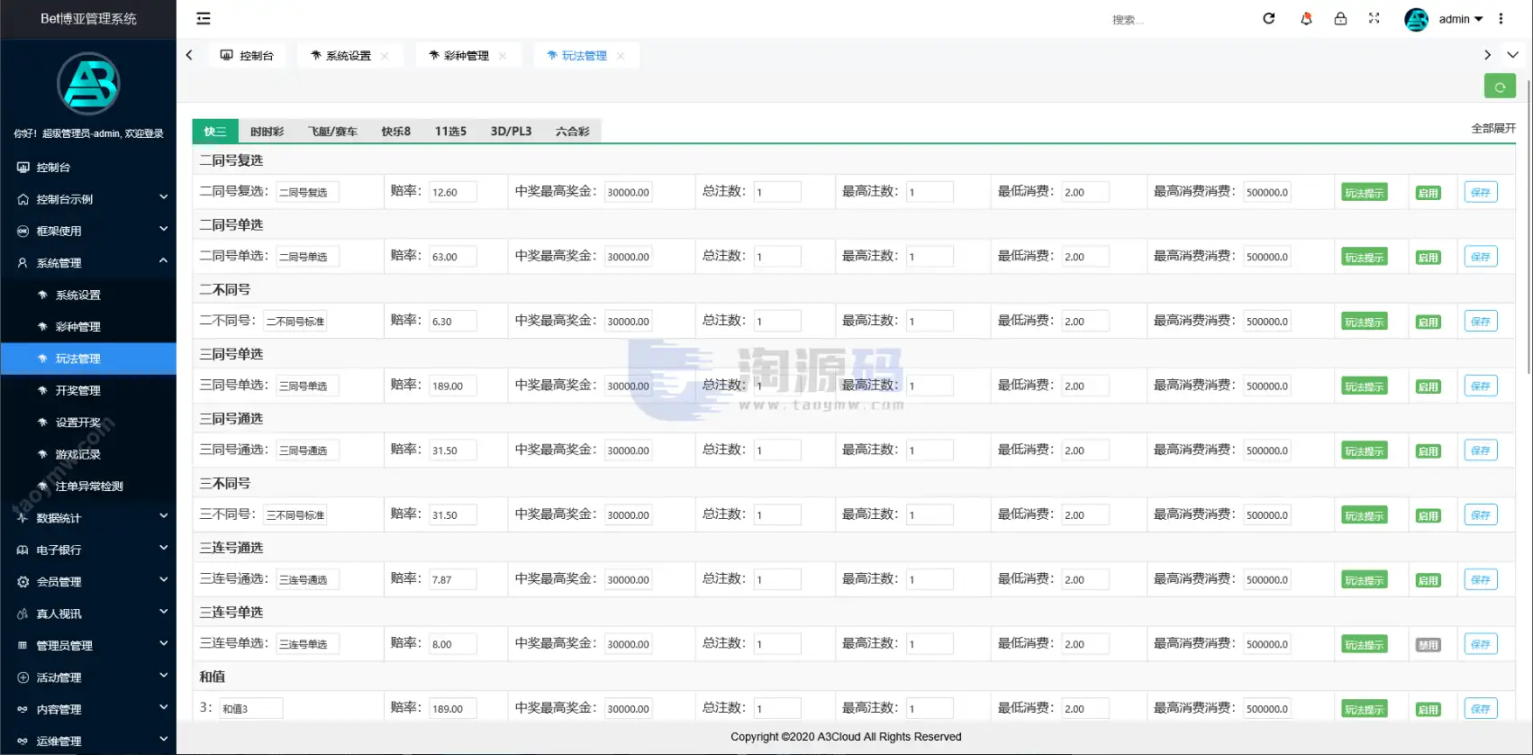
Task: Click 控制台示例 home icon in sidebar
Action: pos(23,199)
